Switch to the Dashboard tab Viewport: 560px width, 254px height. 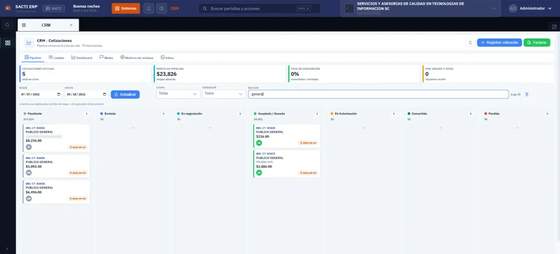tap(82, 57)
